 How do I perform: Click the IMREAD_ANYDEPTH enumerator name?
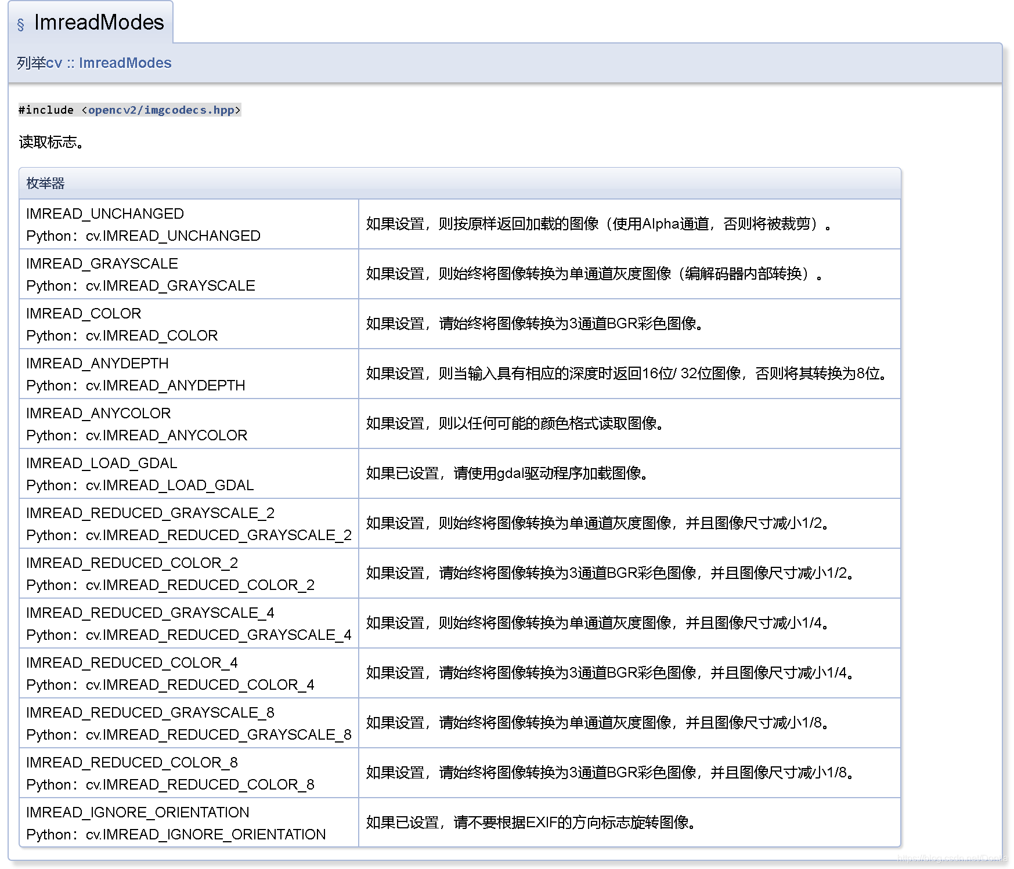(x=98, y=363)
